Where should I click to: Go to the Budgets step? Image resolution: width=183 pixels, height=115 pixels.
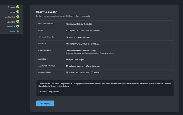pos(11,7)
